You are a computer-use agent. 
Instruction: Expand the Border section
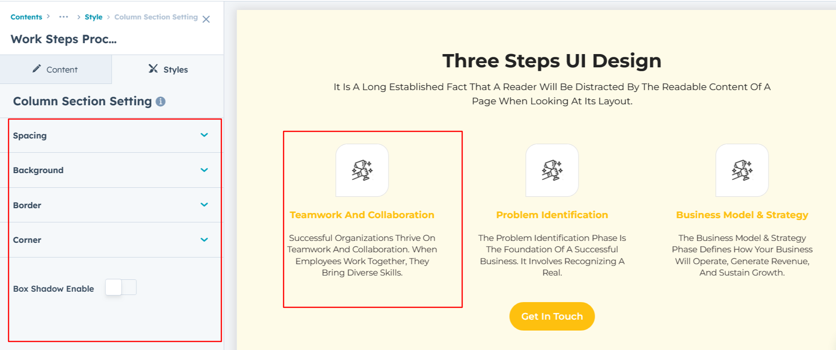point(204,205)
